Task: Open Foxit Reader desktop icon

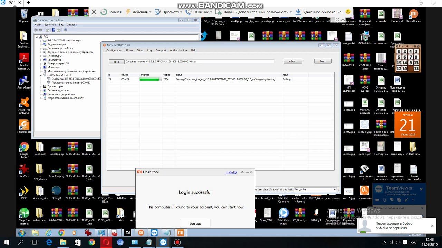Action: [x=24, y=126]
